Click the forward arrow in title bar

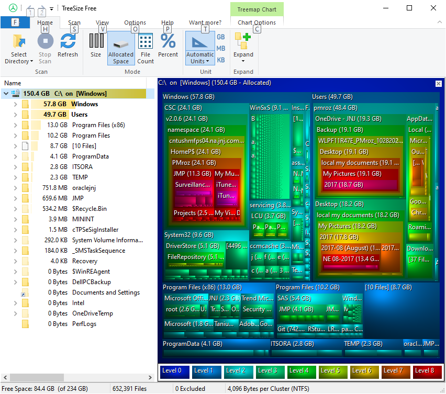[41, 8]
